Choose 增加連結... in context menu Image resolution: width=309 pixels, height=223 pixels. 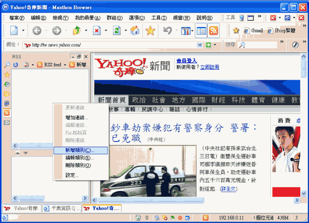pyautogui.click(x=81, y=118)
